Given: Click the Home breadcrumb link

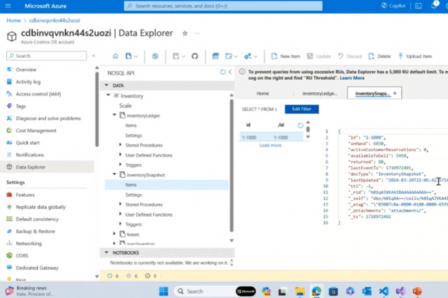Looking at the screenshot, I should point(14,21).
